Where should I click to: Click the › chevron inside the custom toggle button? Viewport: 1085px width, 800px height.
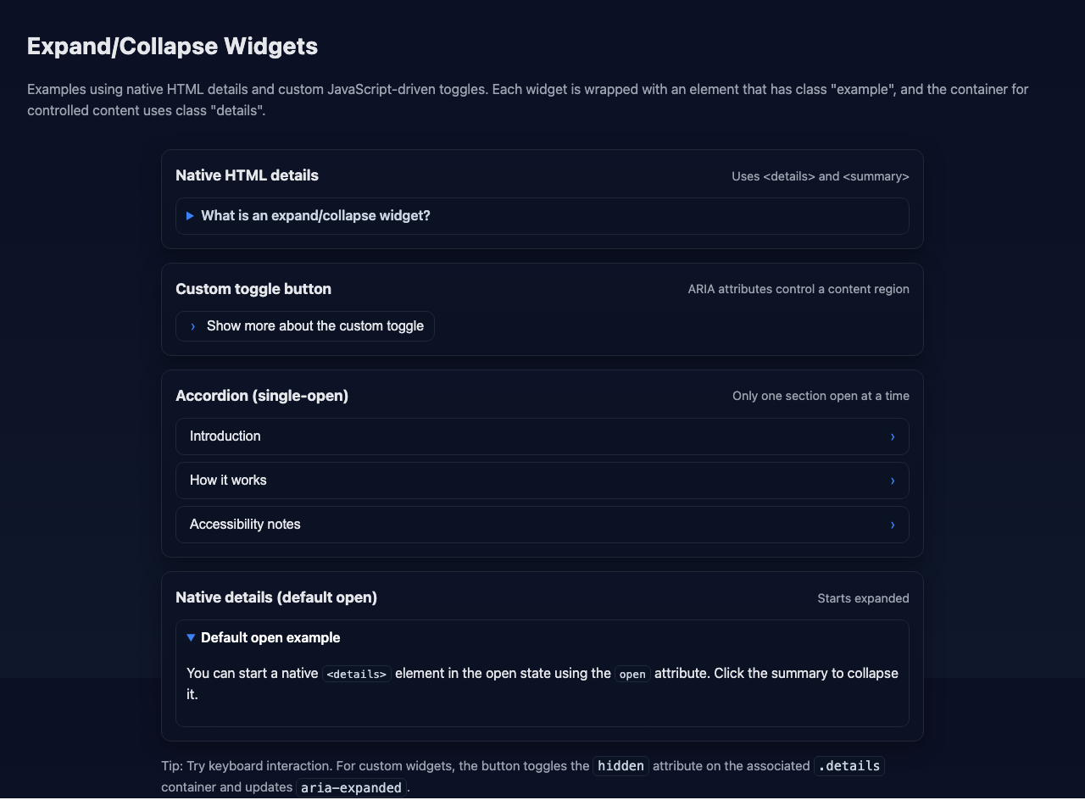[192, 326]
